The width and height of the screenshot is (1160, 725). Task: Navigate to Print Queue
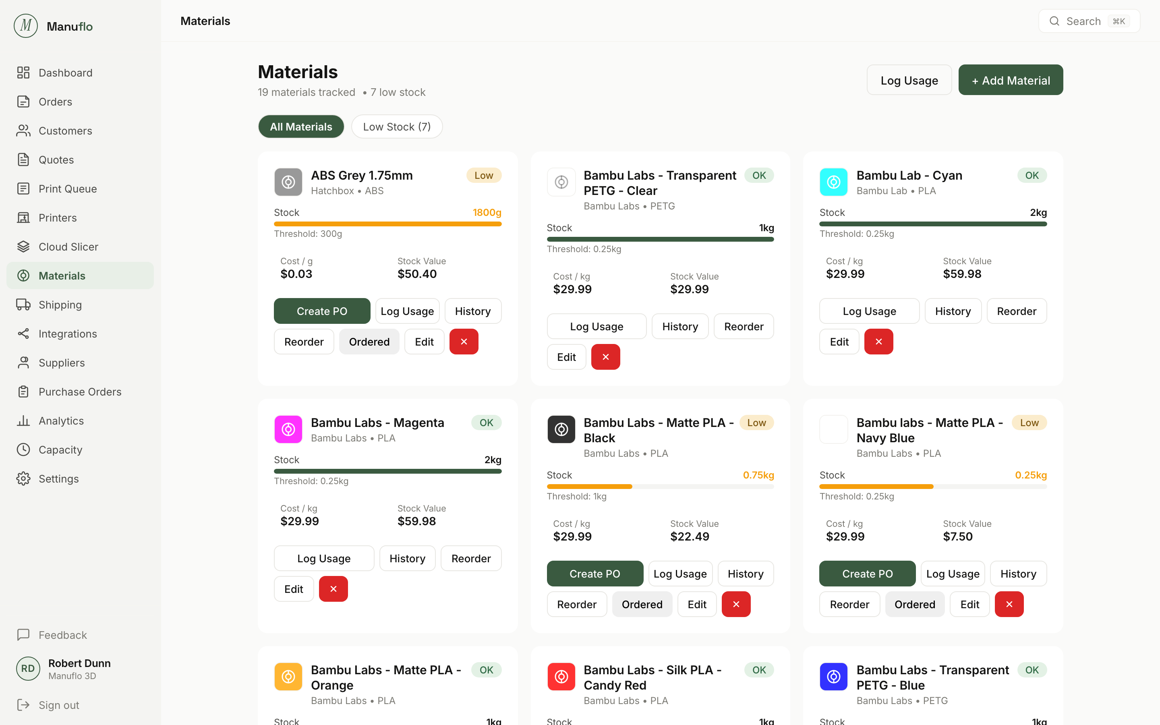point(80,189)
